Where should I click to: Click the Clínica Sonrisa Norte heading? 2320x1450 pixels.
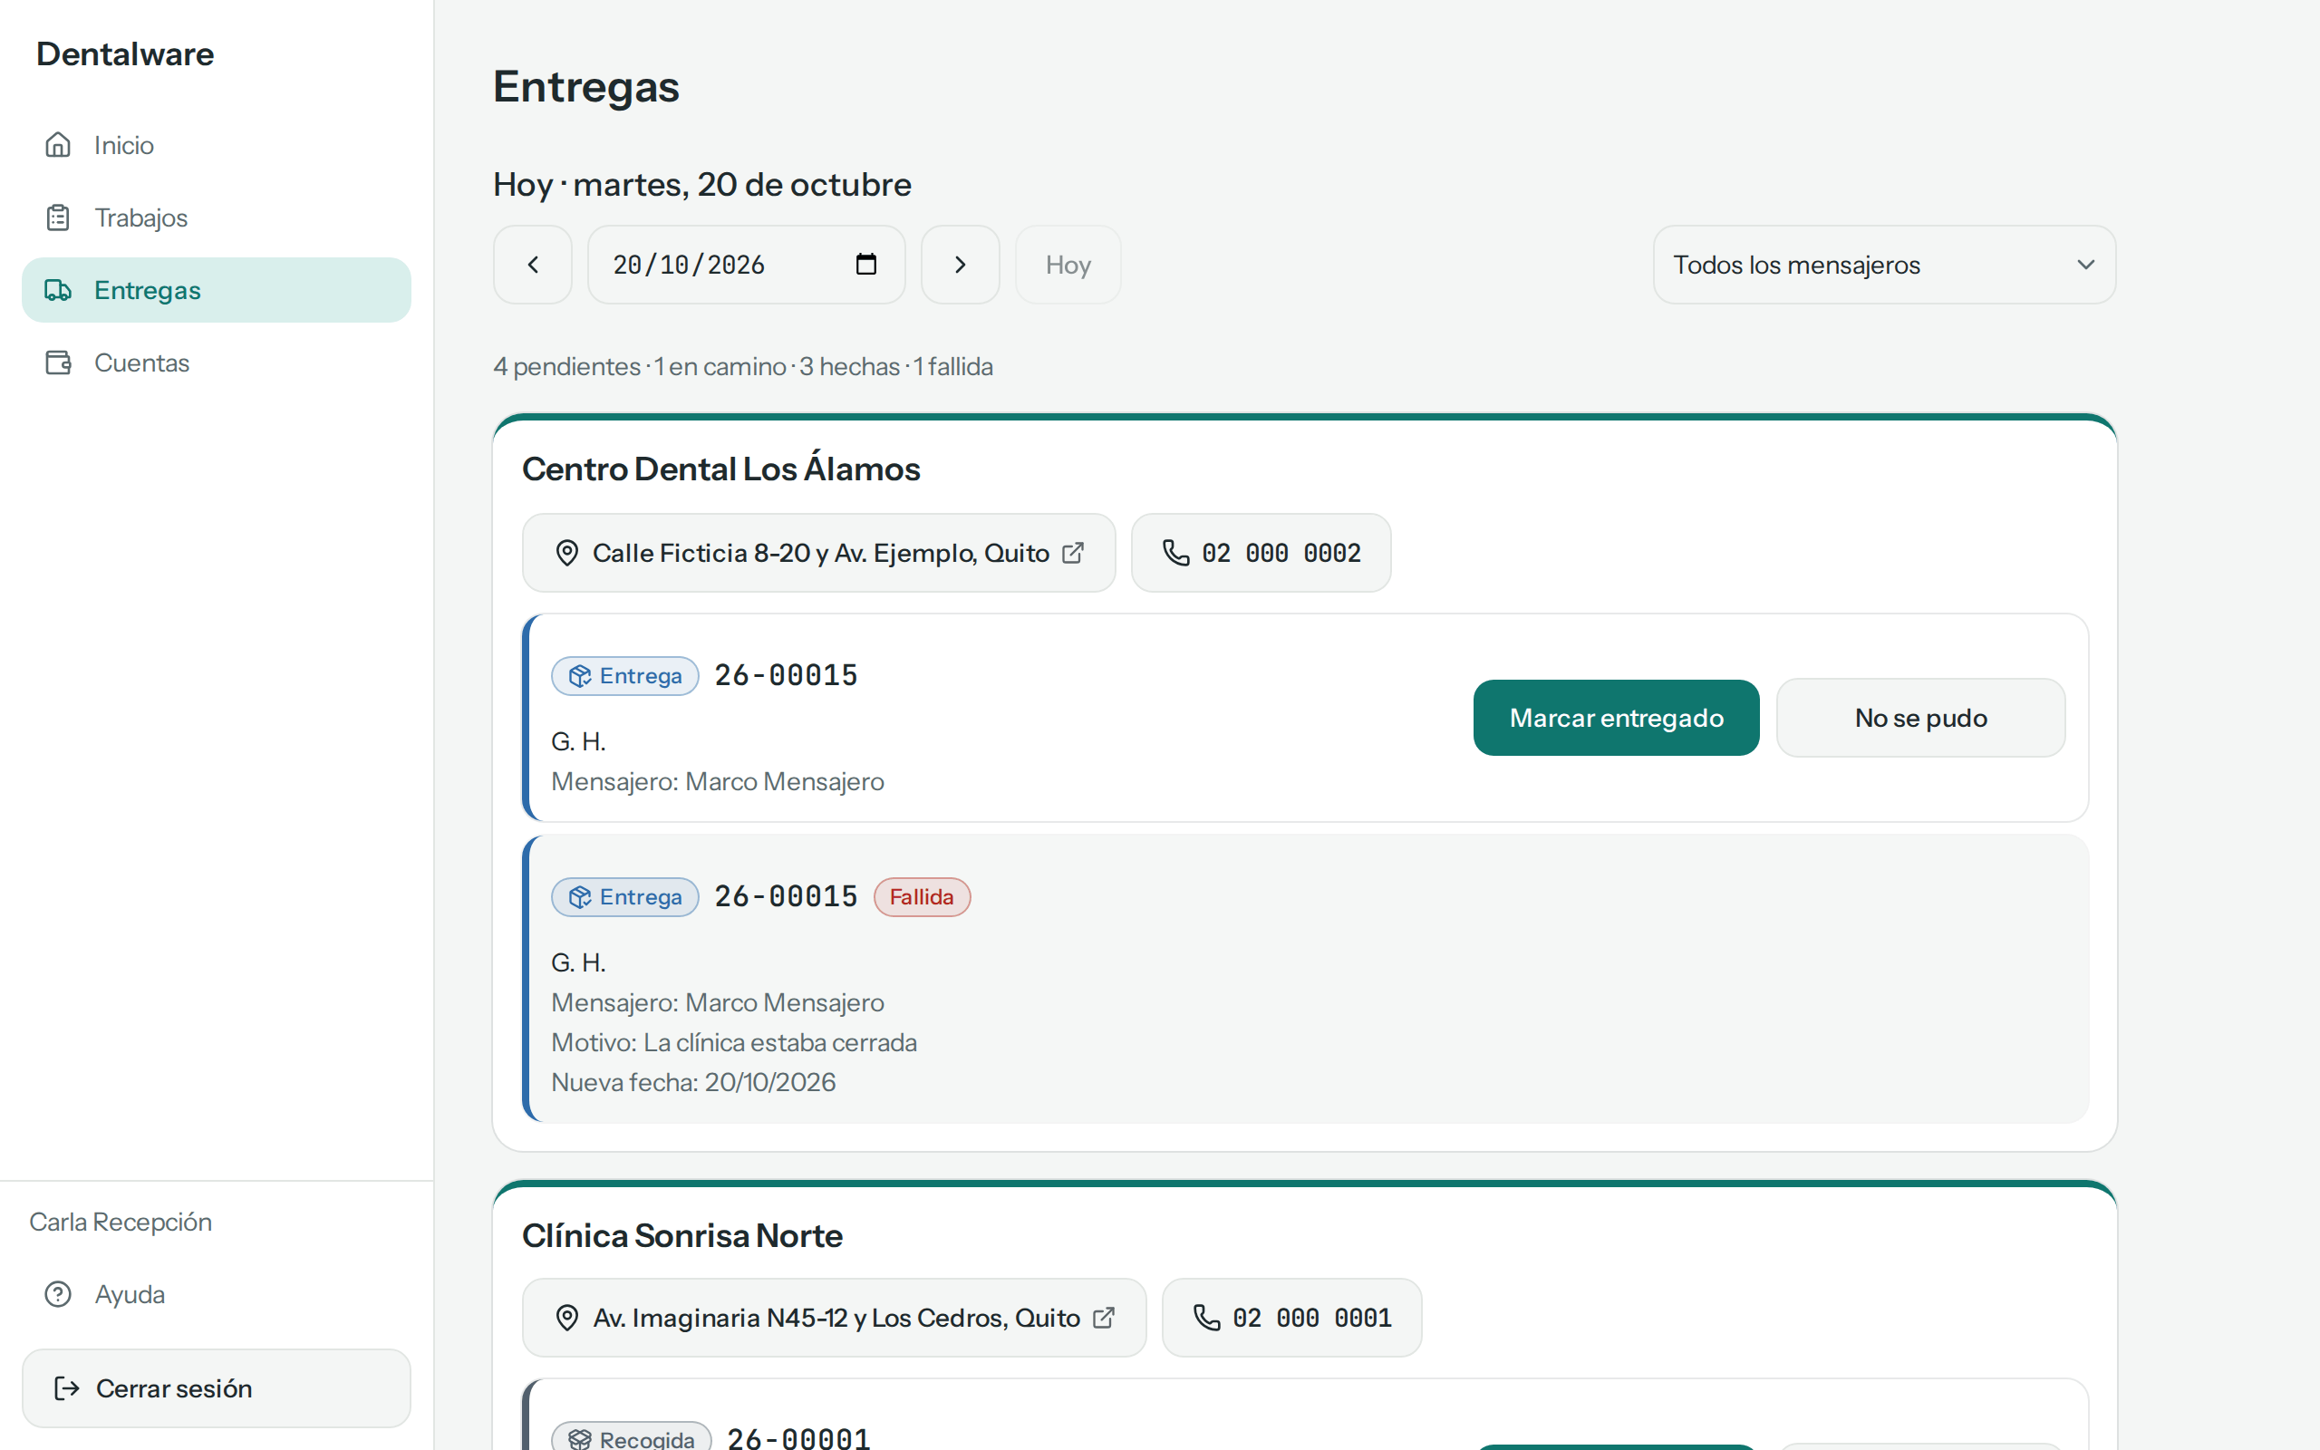coord(682,1235)
